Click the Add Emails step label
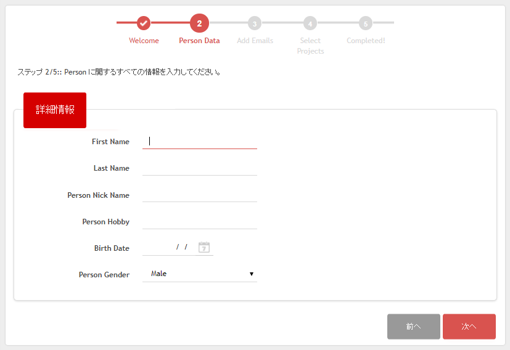The width and height of the screenshot is (510, 350). tap(255, 41)
